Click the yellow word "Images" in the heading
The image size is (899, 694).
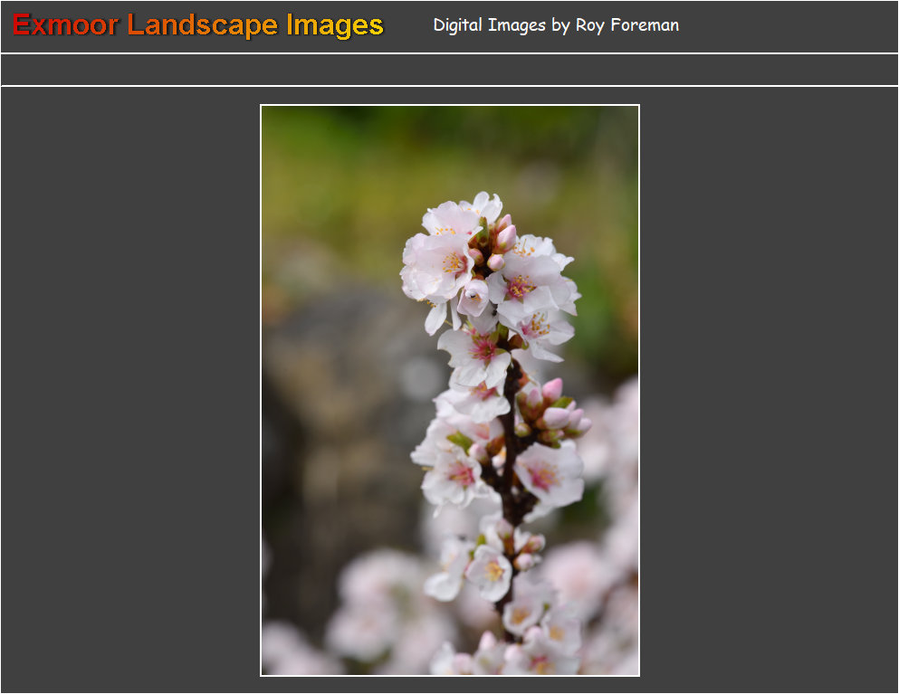335,25
